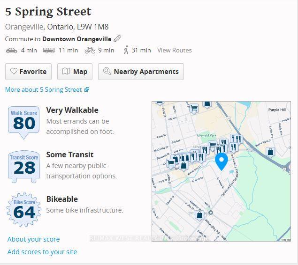Click the shopping bag marker near Willoughby Rd

199,215
